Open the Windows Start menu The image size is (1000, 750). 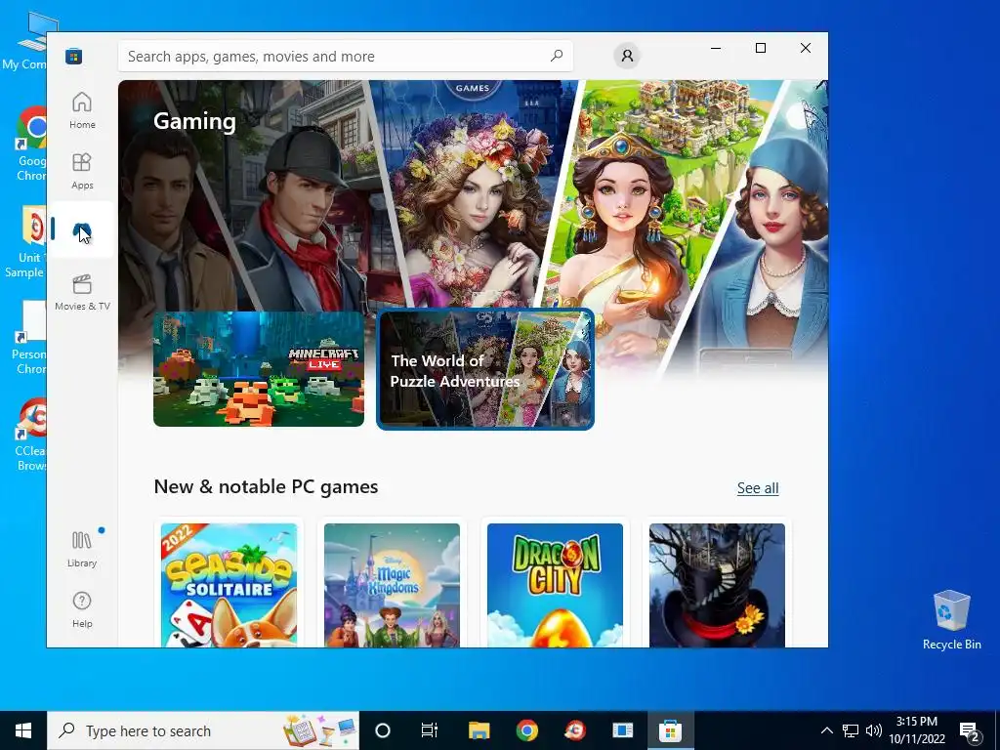coord(23,730)
